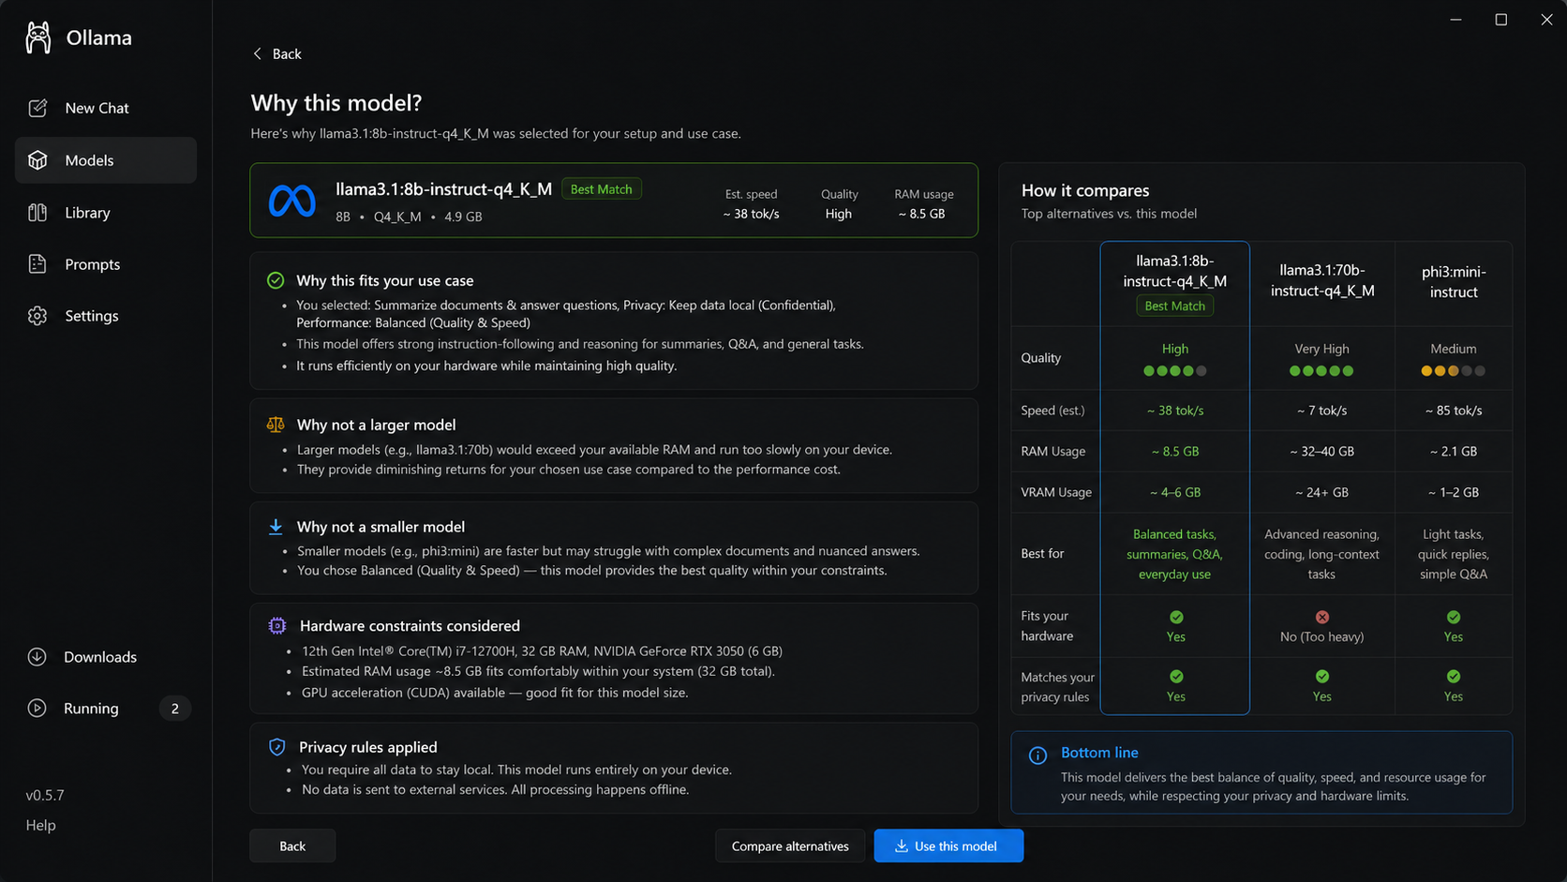Image resolution: width=1567 pixels, height=882 pixels.
Task: Click the '~ 85 tok/s' speed cell
Action: (1454, 411)
